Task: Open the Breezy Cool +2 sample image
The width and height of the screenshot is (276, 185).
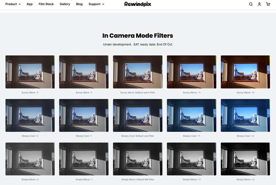Action: pos(245,115)
